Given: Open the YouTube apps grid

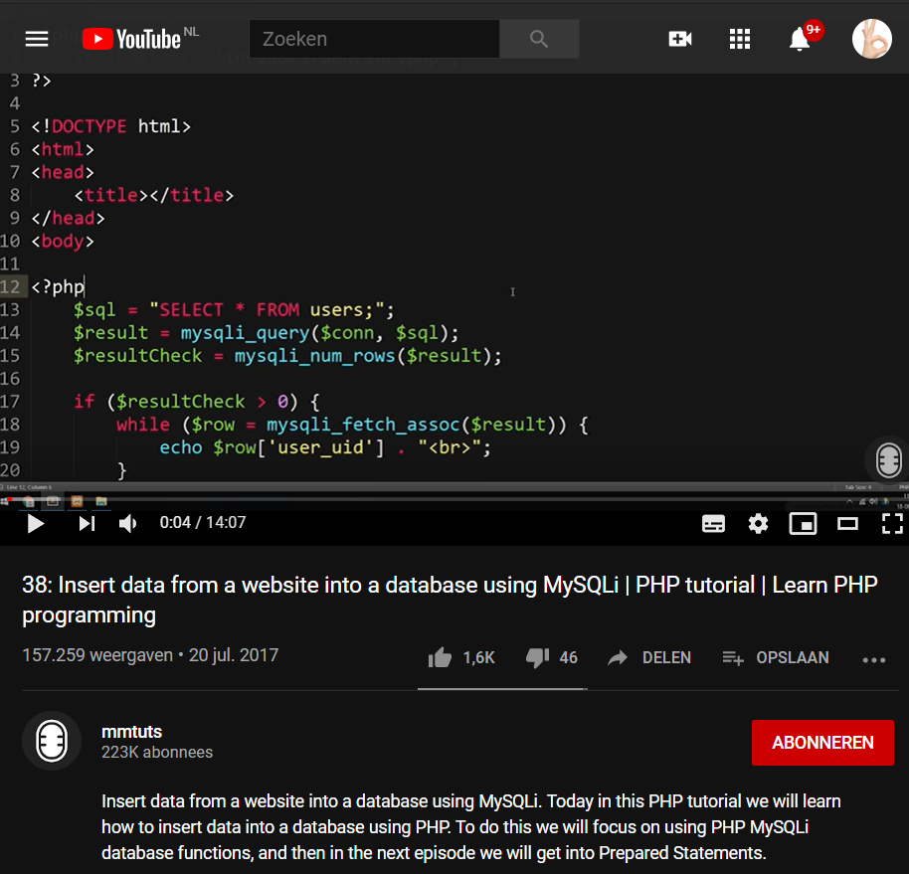Looking at the screenshot, I should click(740, 39).
